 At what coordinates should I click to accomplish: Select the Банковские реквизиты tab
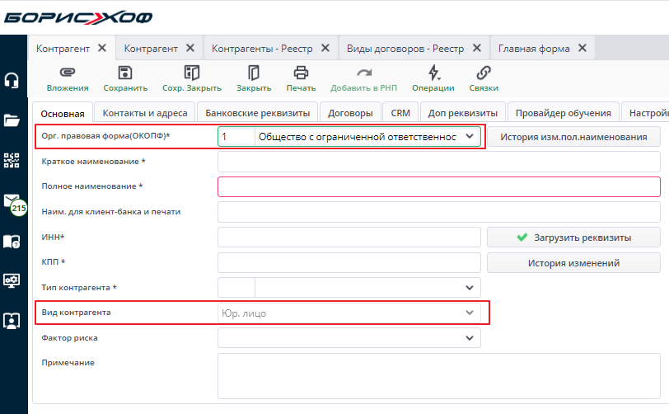(x=258, y=113)
